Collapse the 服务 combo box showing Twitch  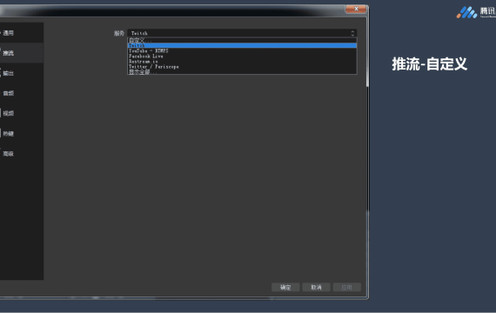pyautogui.click(x=242, y=33)
